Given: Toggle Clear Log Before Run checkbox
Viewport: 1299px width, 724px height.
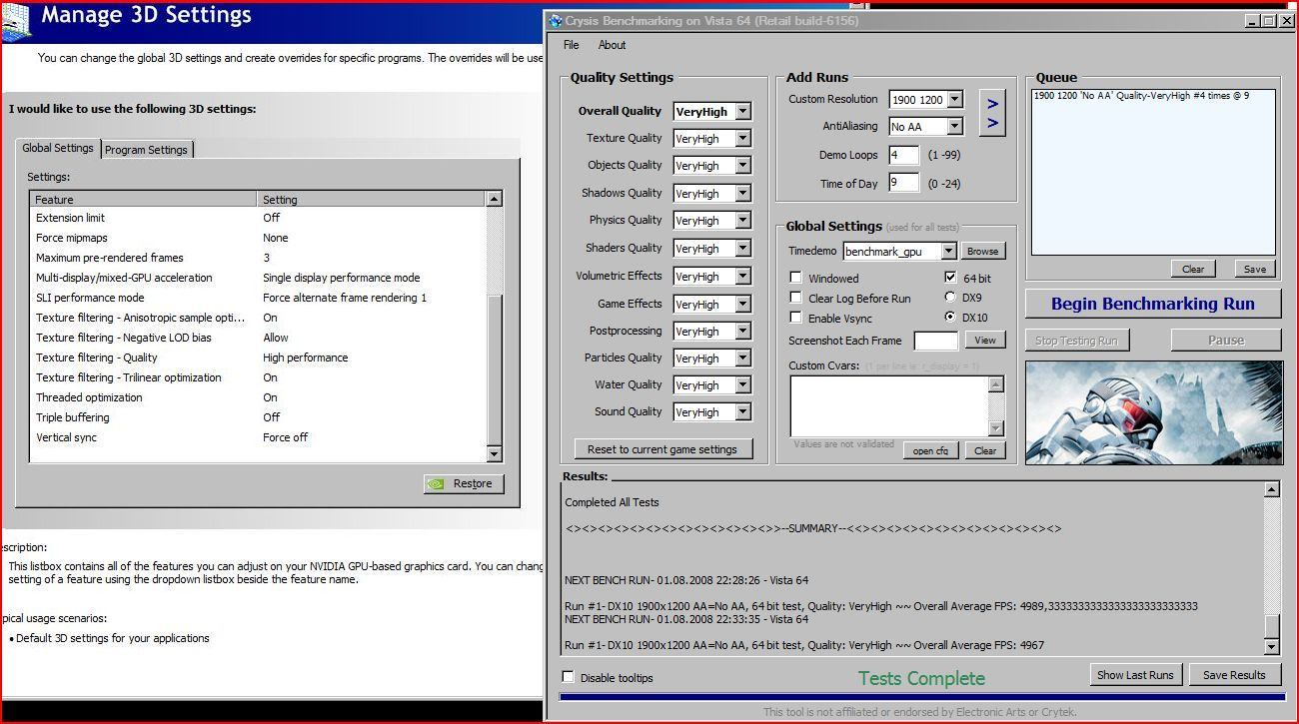Looking at the screenshot, I should [796, 298].
